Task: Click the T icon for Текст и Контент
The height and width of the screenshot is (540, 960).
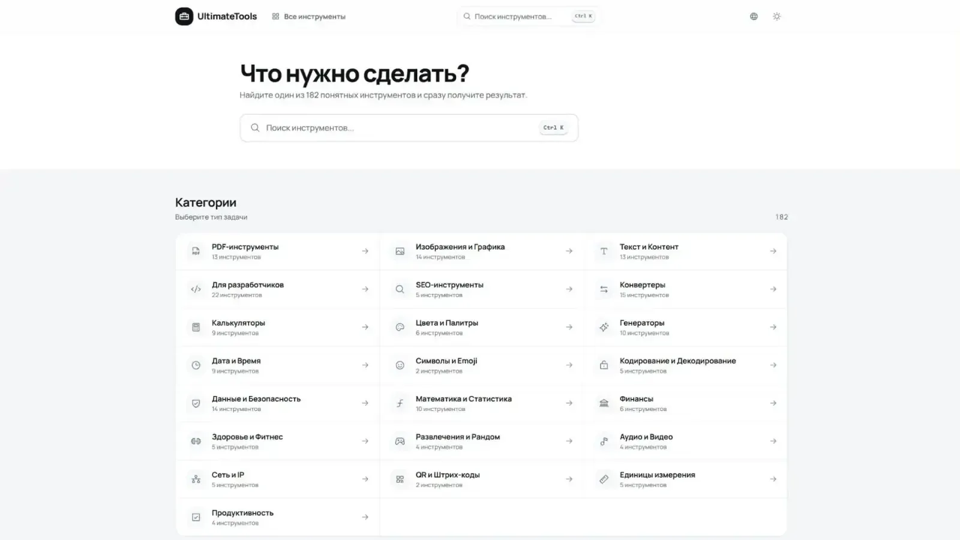Action: point(604,251)
